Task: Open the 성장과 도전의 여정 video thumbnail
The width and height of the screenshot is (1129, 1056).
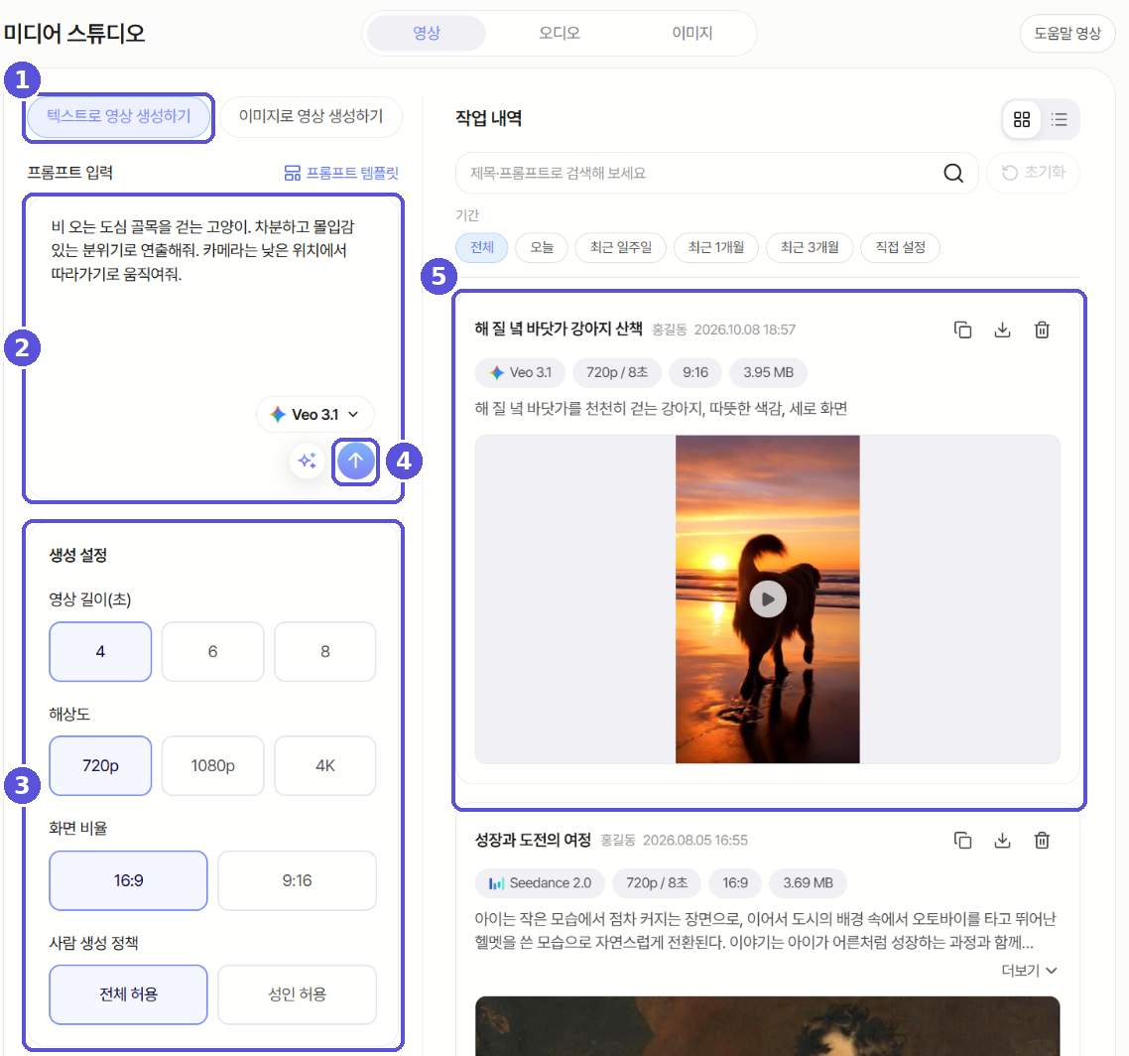Action: point(768,1026)
